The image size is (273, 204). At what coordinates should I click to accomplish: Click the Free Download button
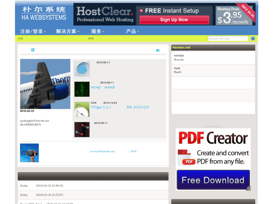(x=213, y=180)
